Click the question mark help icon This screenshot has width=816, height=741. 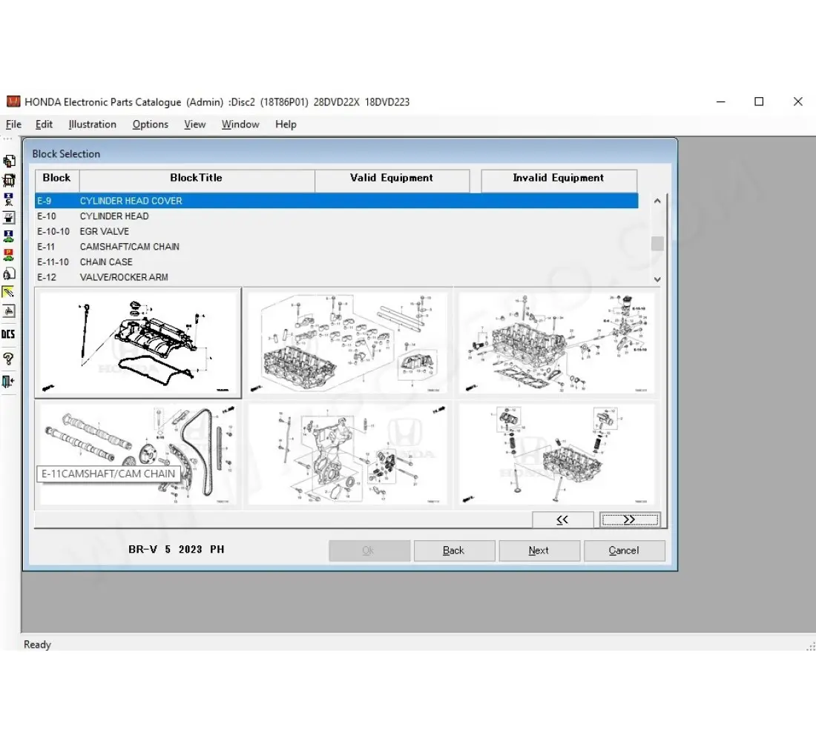(x=8, y=359)
